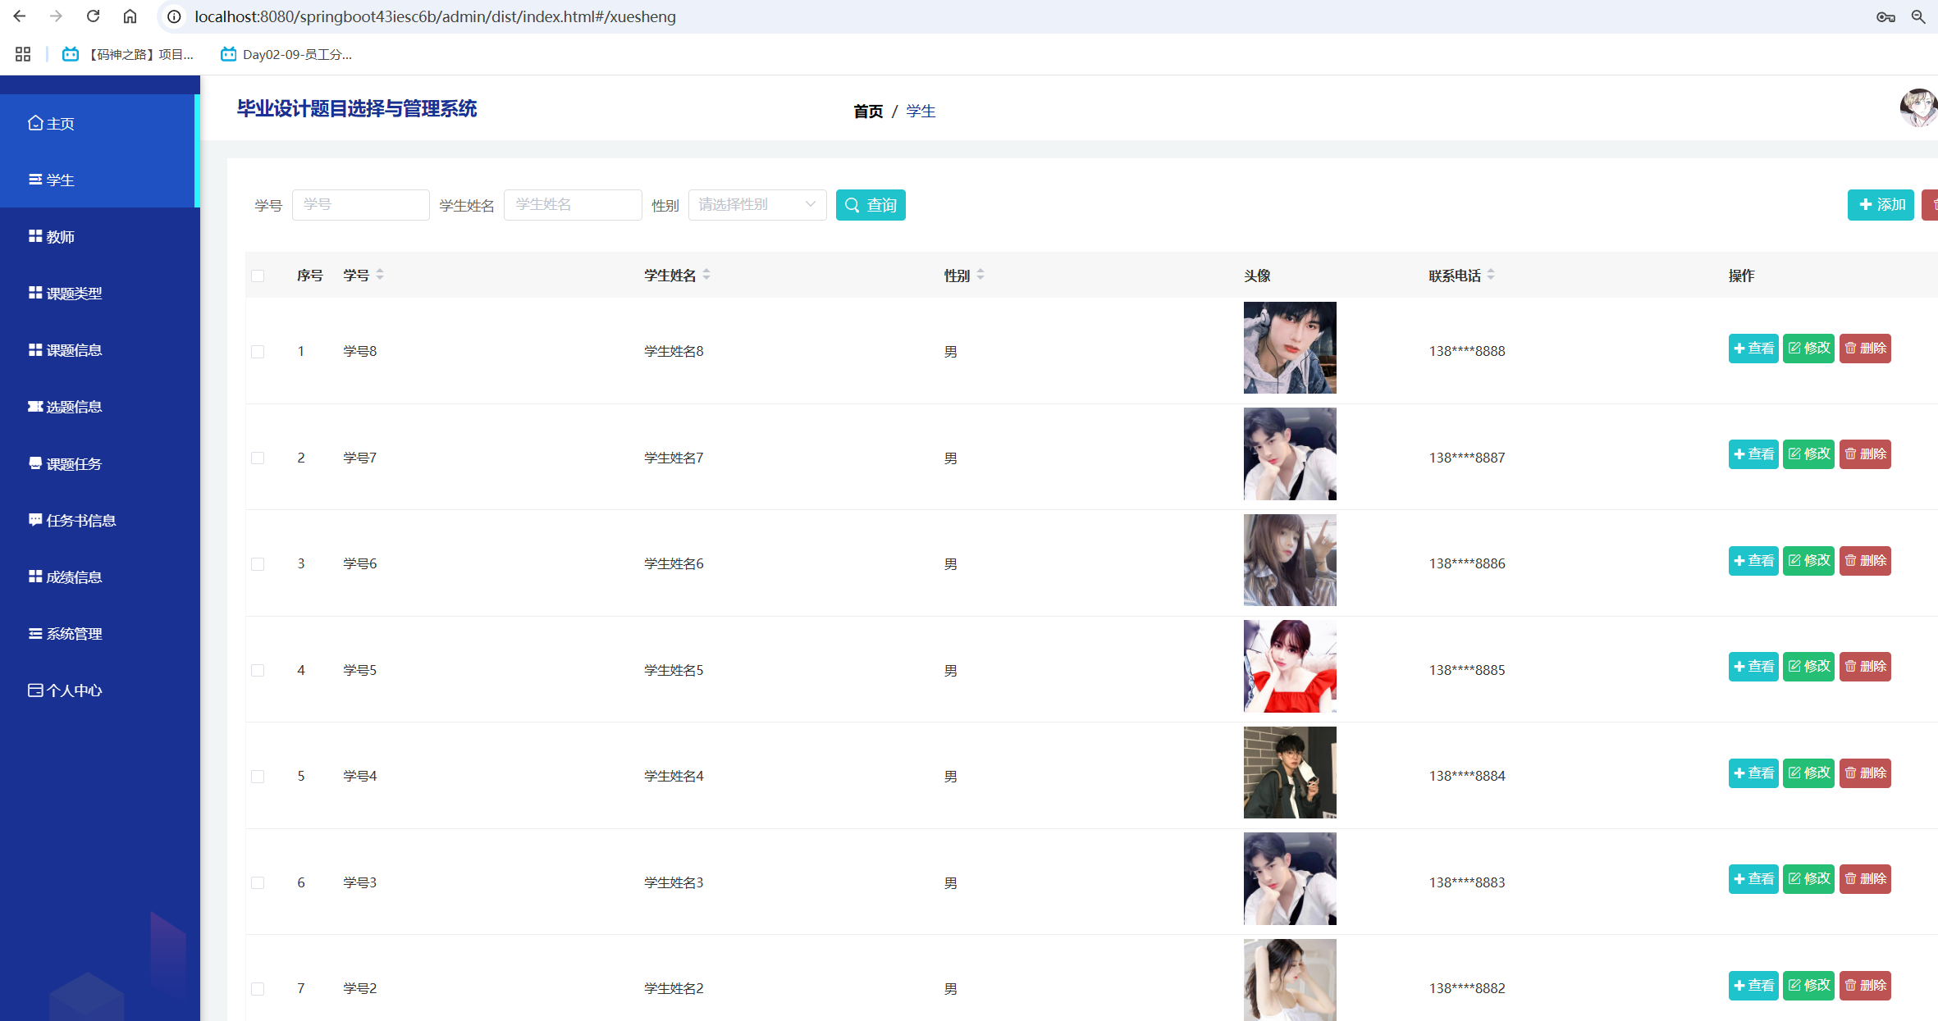Click 删除 button for 学号7 row
The width and height of the screenshot is (1938, 1021).
pyautogui.click(x=1864, y=454)
